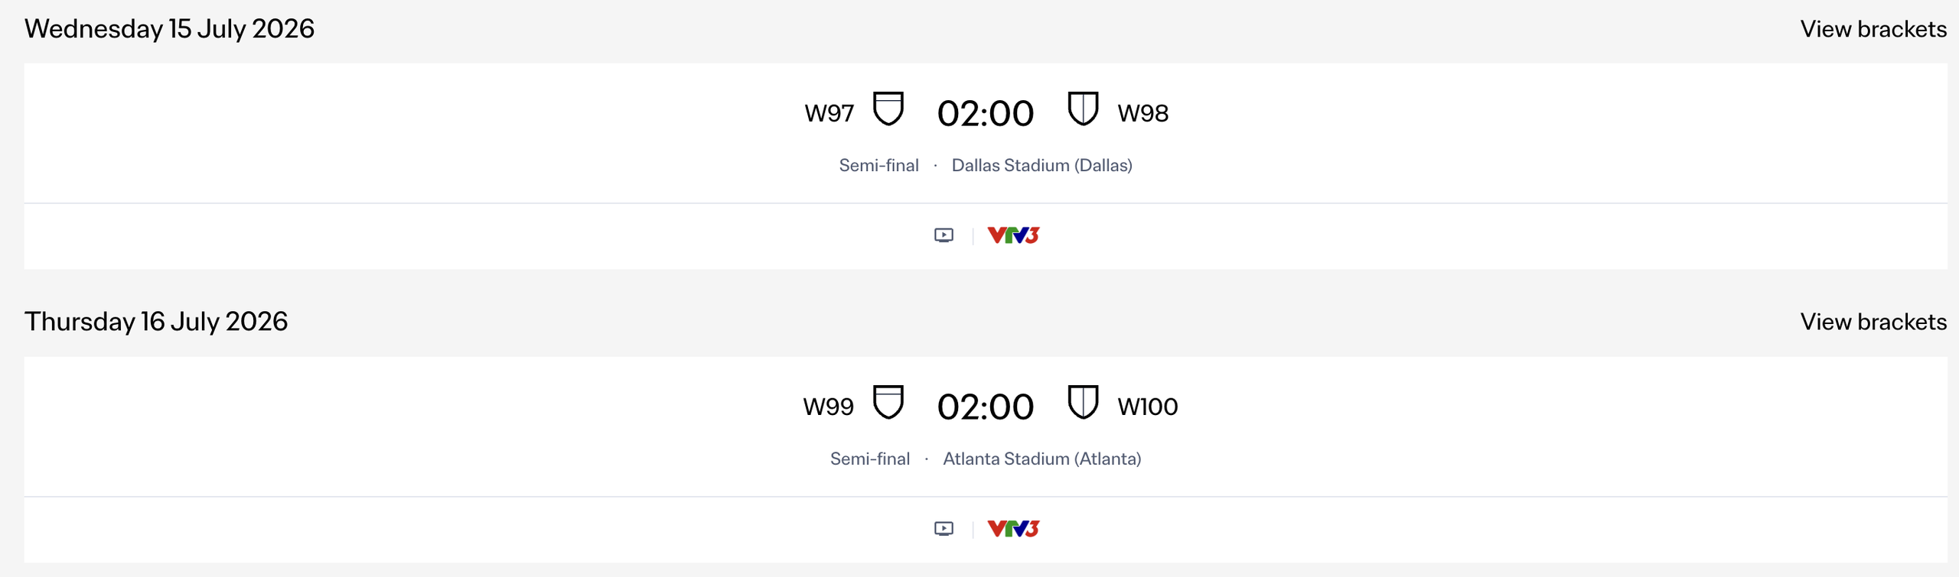Viewport: 1959px width, 577px height.
Task: Click the W98 team shield icon
Action: click(1083, 109)
